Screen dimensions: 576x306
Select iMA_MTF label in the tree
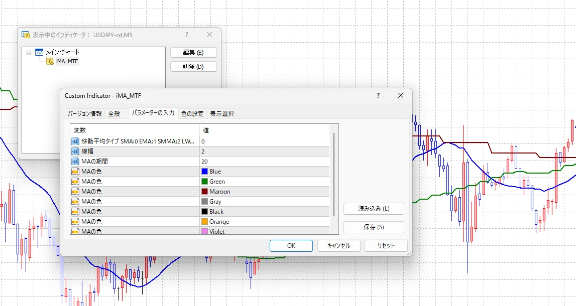coord(67,61)
